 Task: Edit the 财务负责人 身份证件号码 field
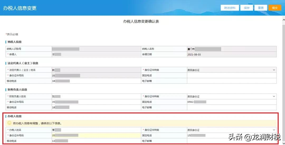click(x=96, y=102)
